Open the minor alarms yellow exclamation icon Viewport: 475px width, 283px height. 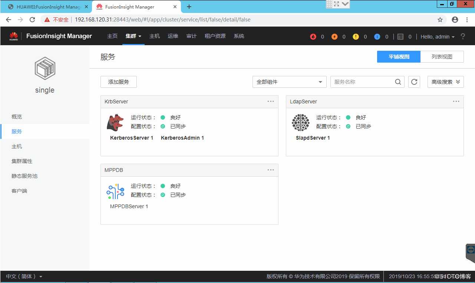coord(356,37)
